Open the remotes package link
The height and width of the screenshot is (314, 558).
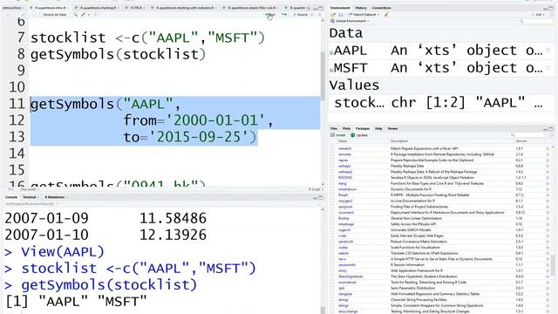click(x=345, y=154)
